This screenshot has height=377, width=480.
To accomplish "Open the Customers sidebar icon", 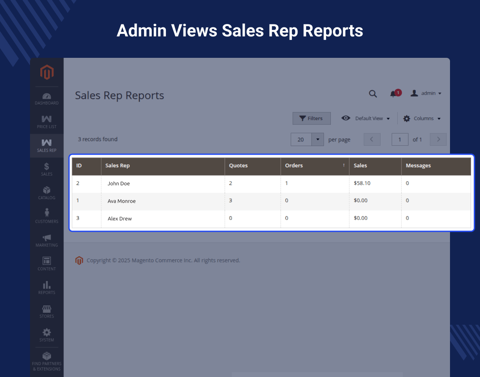I will click(47, 217).
